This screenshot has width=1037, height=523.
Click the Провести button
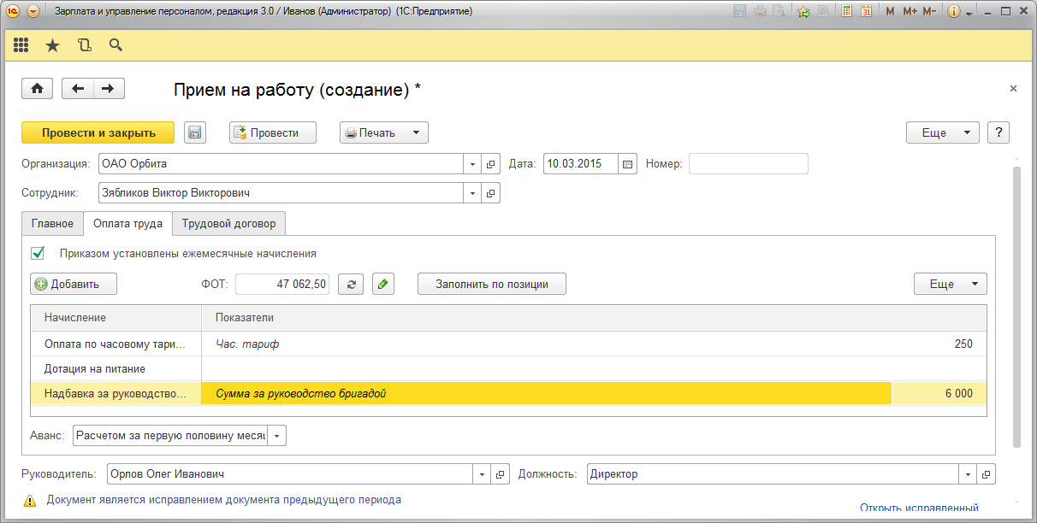[273, 132]
